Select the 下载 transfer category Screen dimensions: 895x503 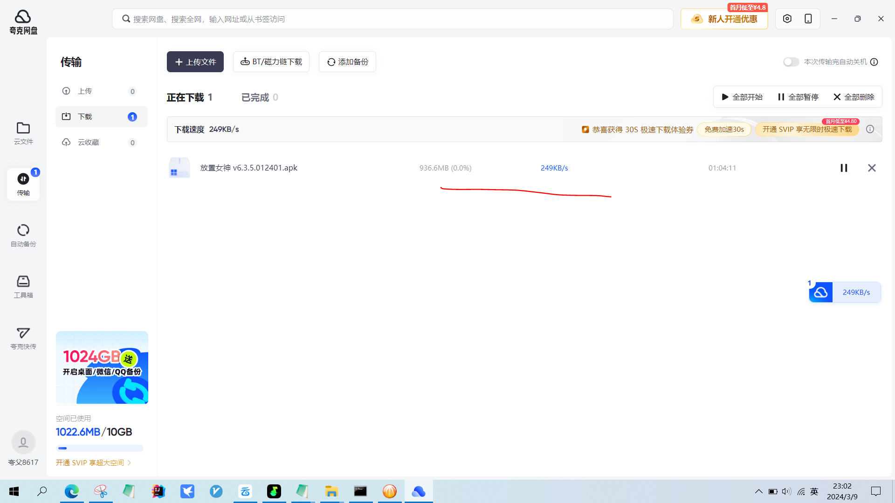(102, 116)
